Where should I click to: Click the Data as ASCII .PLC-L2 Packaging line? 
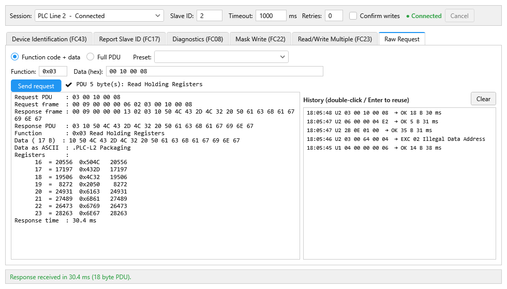coord(72,148)
